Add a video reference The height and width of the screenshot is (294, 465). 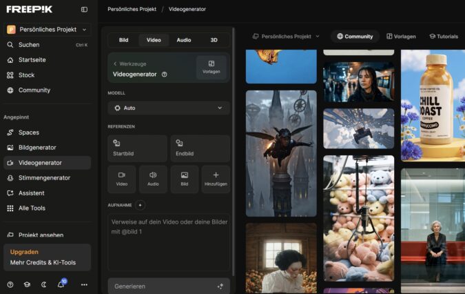coord(122,179)
